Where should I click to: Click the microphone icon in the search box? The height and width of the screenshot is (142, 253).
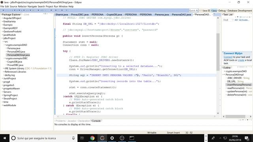(x=73, y=138)
